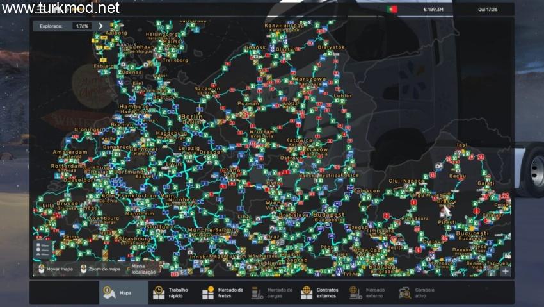544x307 pixels.
Task: Open the Mercado de fretes tab
Action: click(222, 293)
